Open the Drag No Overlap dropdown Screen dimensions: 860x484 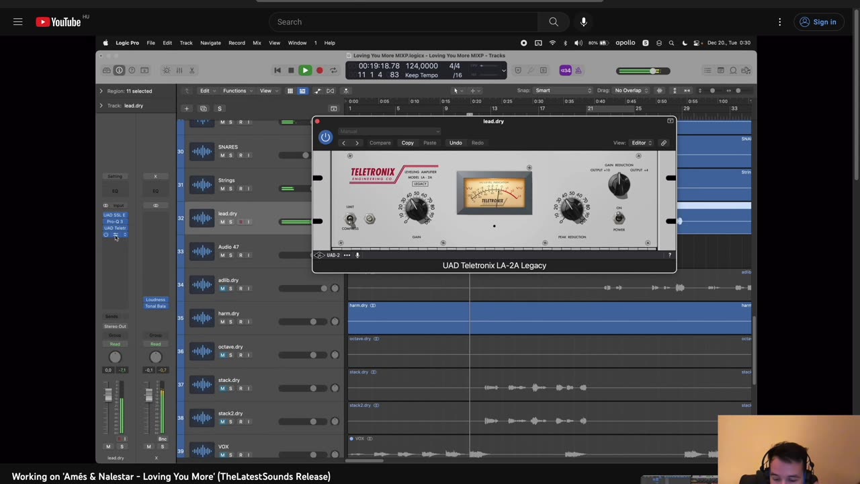click(632, 90)
